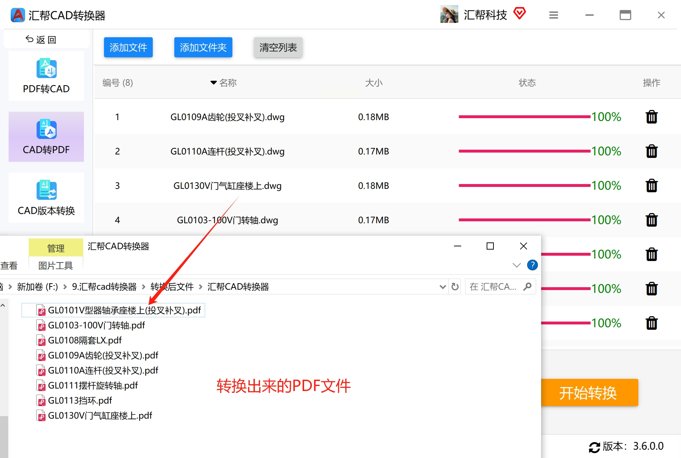Click the hamburger menu icon in title bar

(553, 15)
